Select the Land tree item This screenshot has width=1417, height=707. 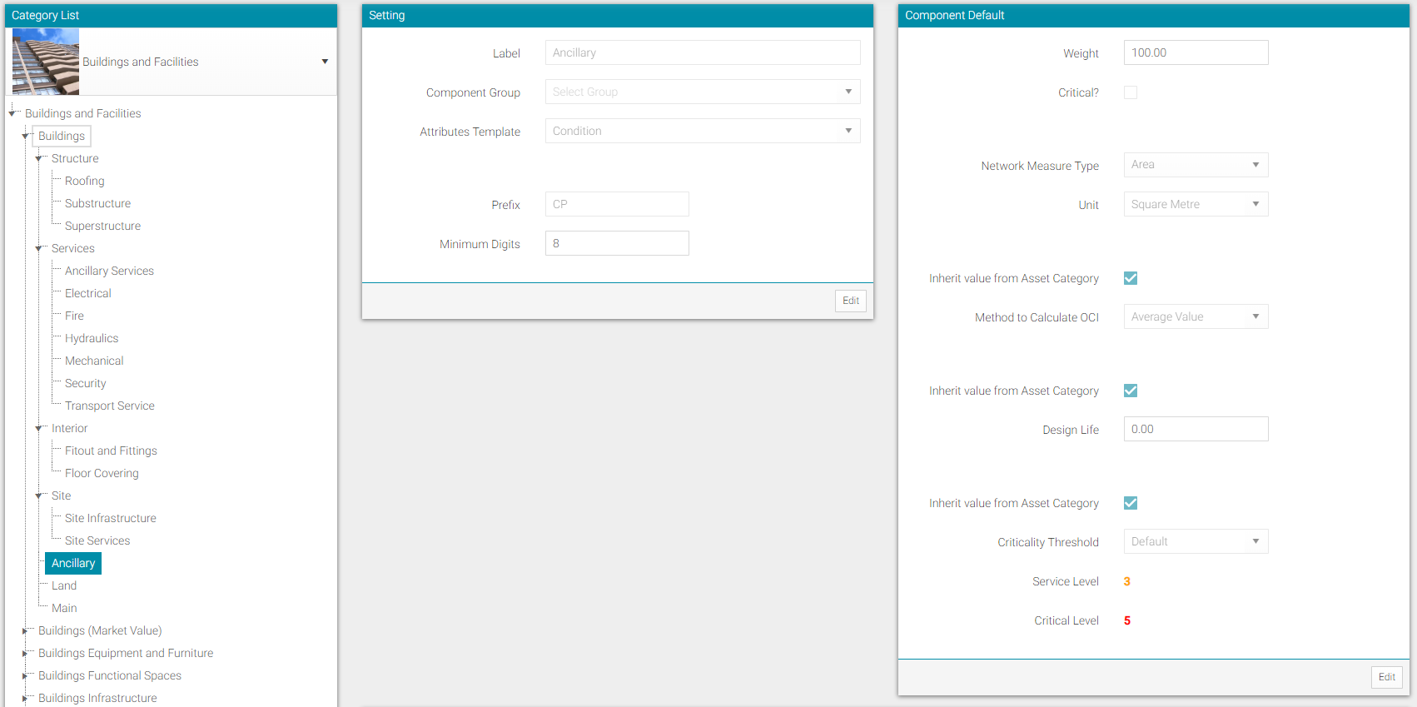pyautogui.click(x=64, y=585)
